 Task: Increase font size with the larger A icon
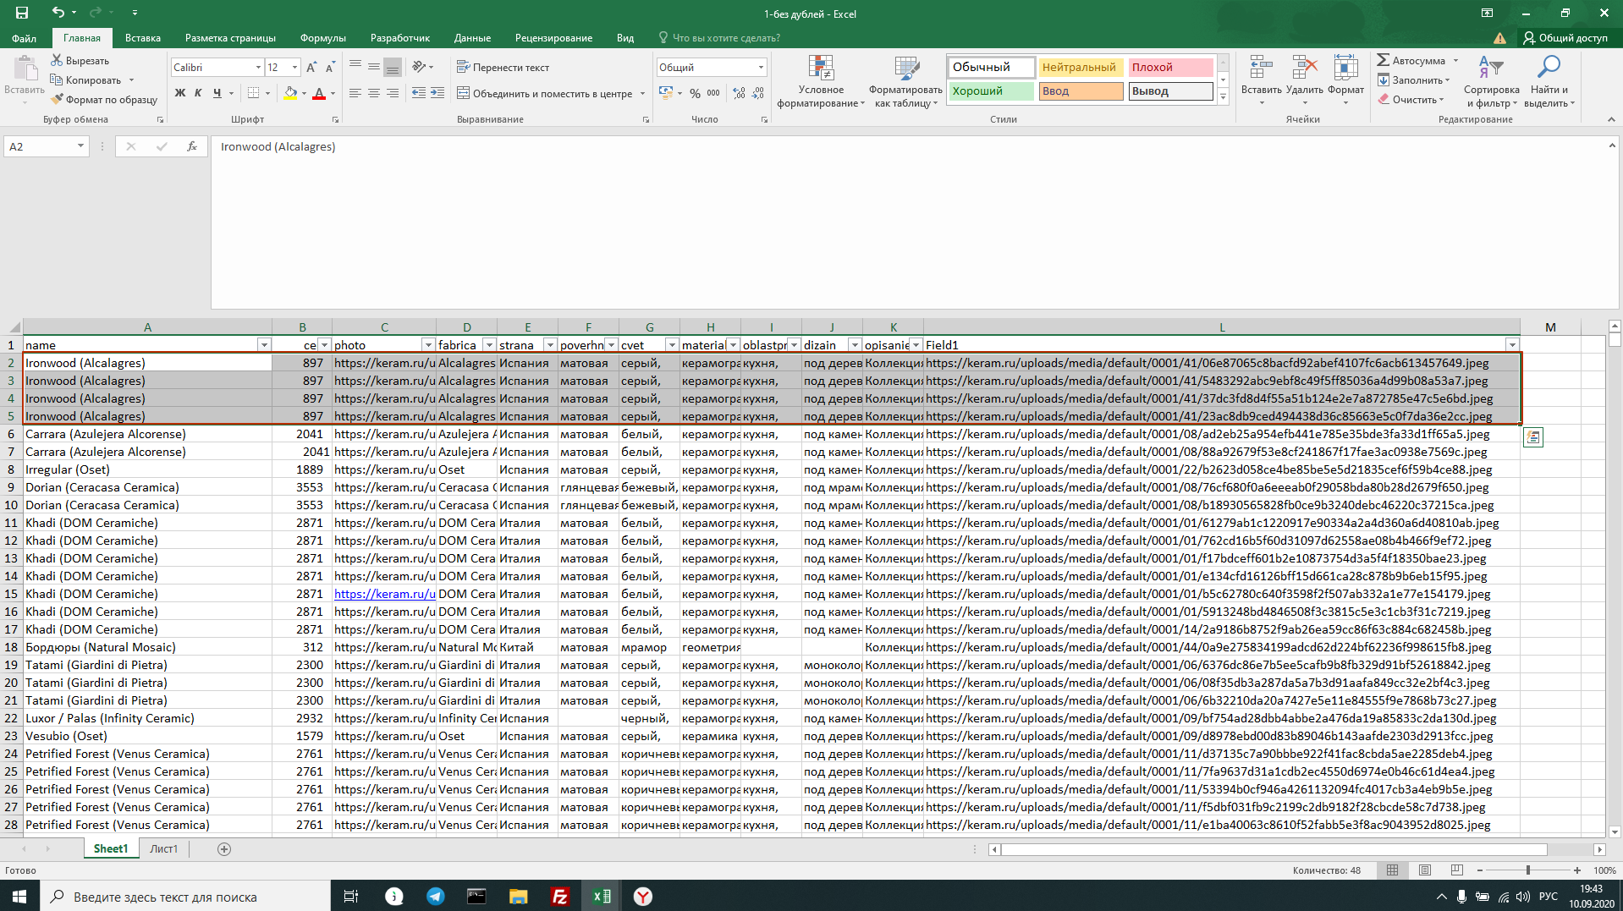tap(311, 67)
